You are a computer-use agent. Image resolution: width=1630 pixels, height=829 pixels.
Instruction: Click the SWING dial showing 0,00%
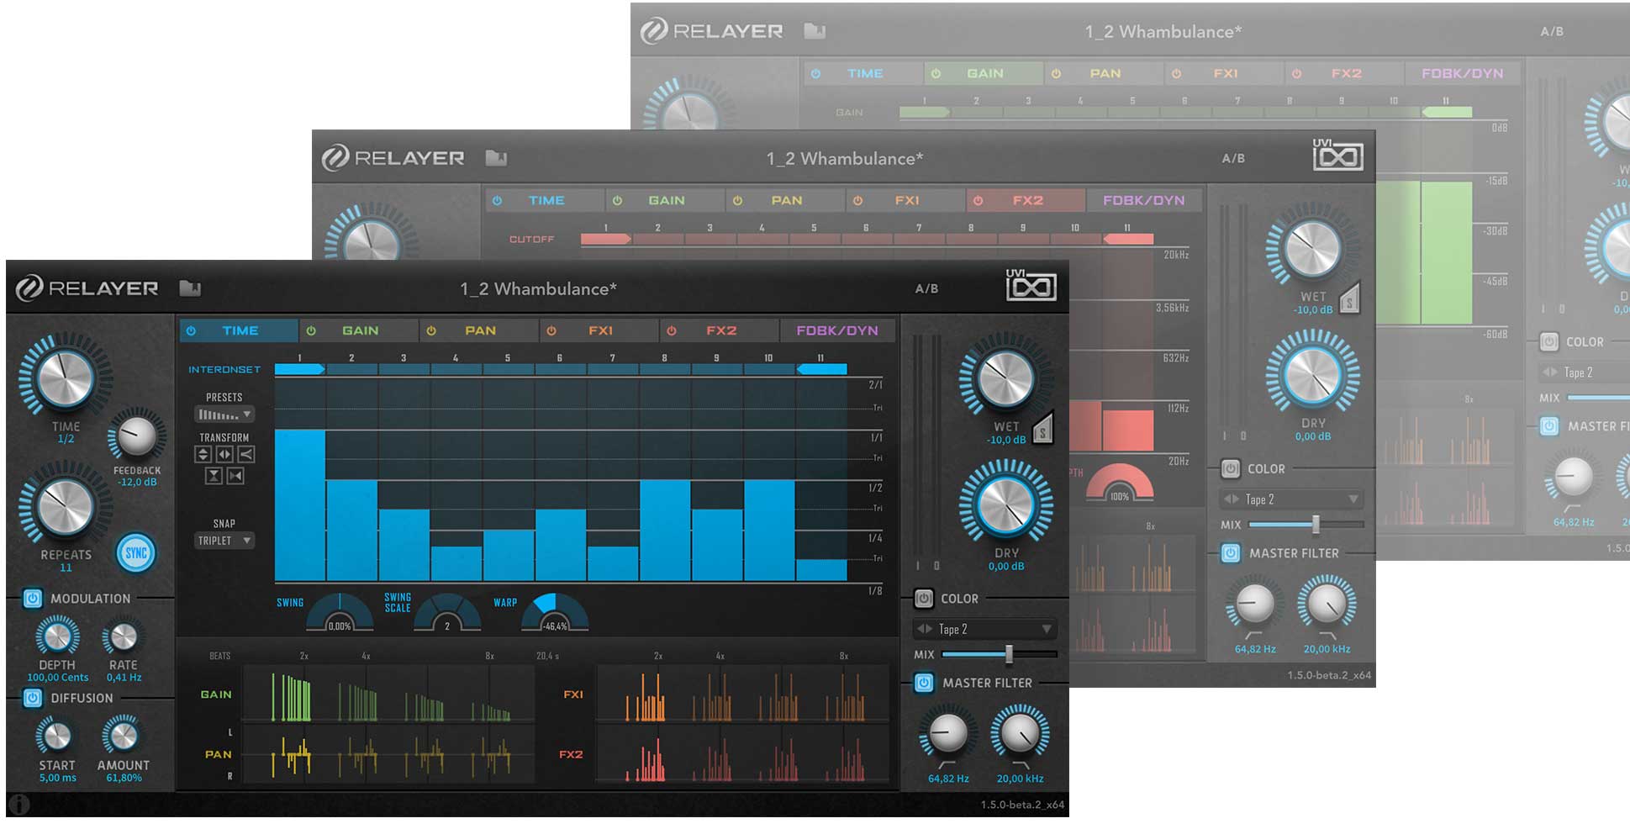[340, 613]
